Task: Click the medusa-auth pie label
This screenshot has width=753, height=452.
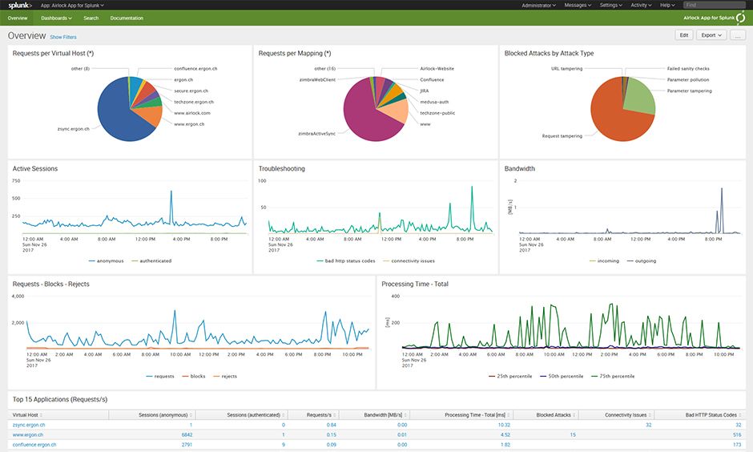Action: [434, 102]
